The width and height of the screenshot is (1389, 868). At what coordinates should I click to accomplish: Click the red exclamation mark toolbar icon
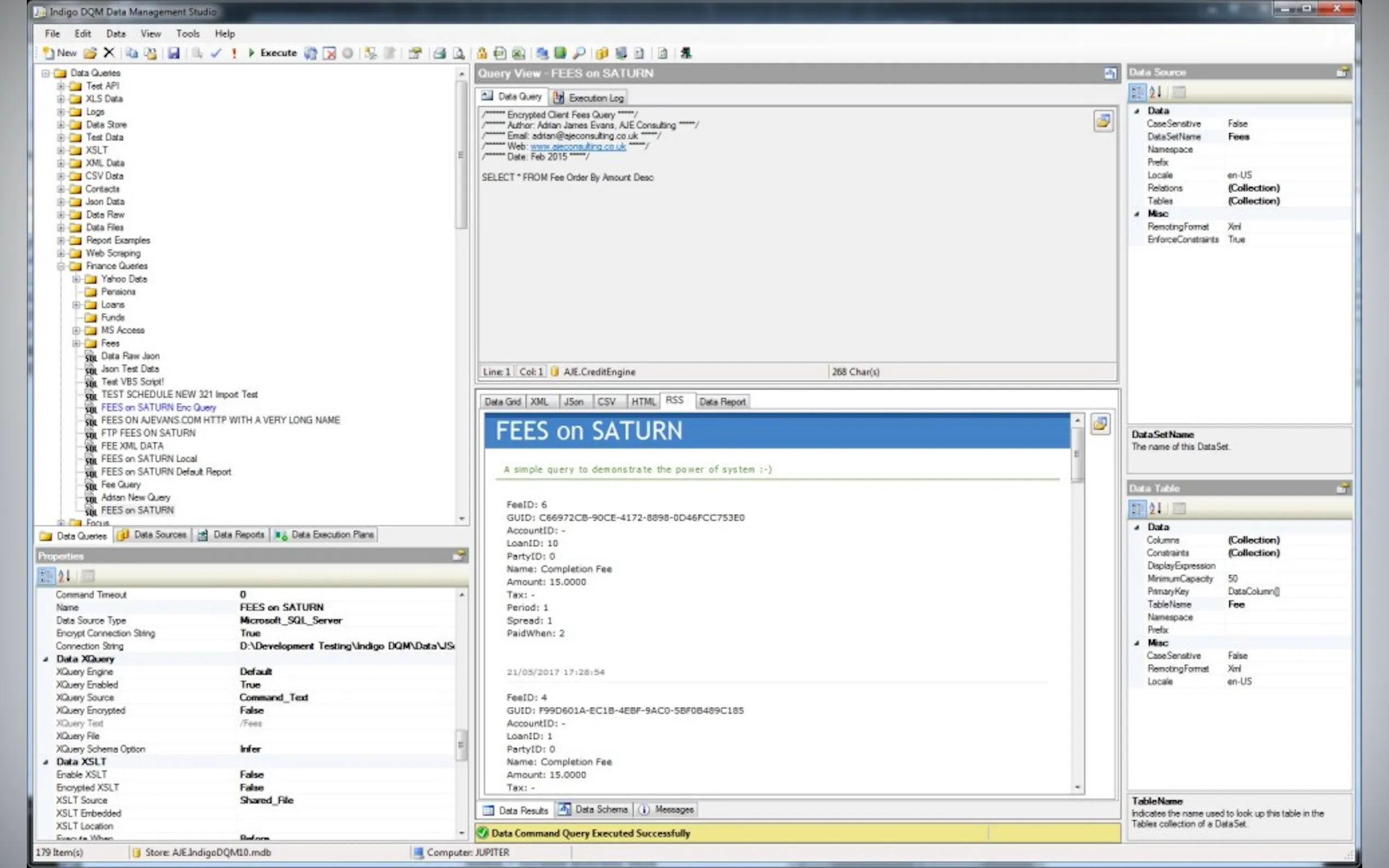[x=234, y=54]
